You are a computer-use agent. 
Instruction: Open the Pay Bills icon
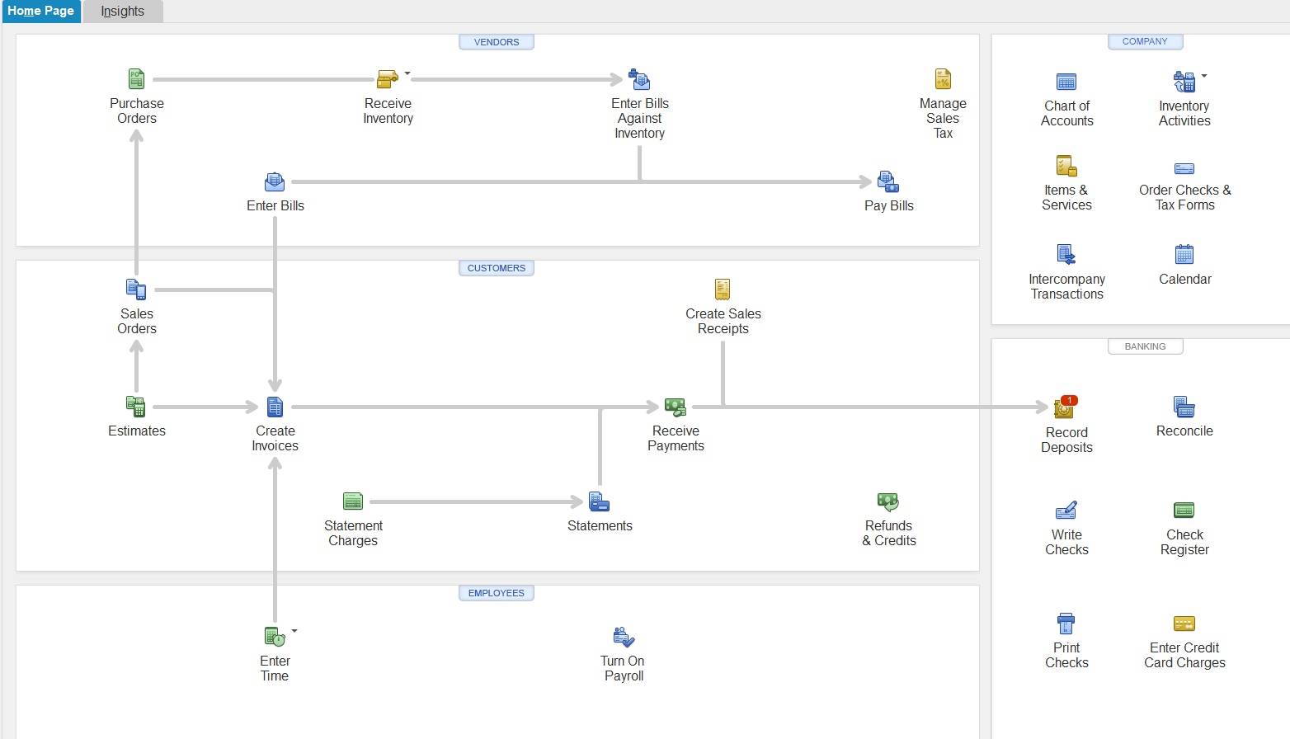click(888, 181)
